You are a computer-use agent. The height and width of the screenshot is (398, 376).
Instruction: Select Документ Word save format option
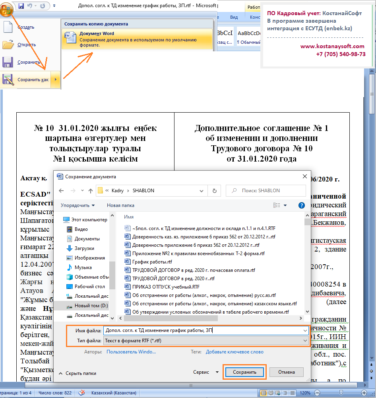[137, 39]
